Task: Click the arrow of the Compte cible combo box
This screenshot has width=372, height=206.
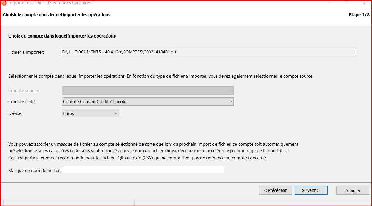Action: click(x=230, y=102)
